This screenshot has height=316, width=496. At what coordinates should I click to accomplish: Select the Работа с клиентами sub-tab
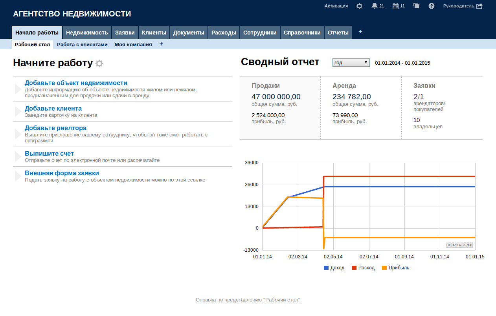click(82, 45)
